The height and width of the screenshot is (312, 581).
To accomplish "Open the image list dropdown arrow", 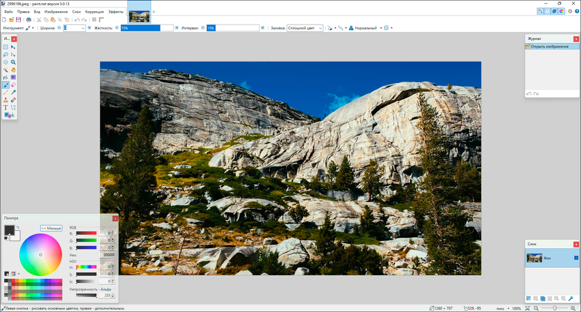I will [x=153, y=12].
